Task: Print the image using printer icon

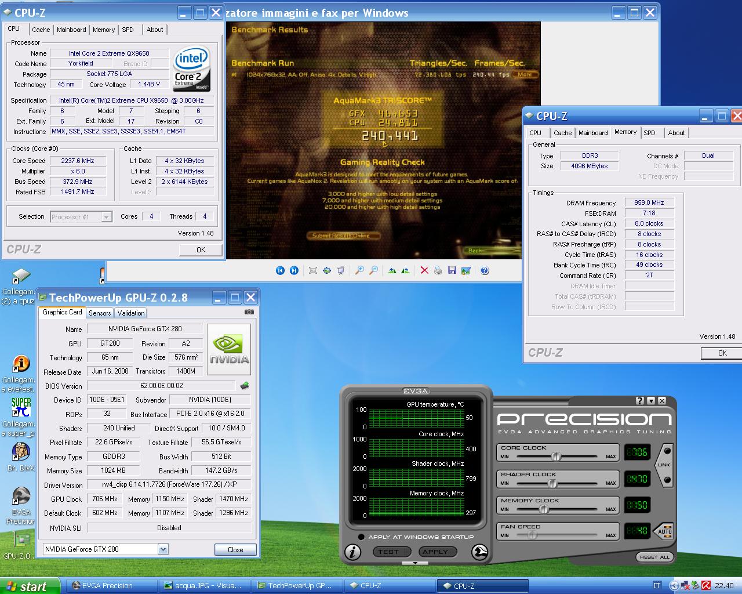Action: (438, 270)
